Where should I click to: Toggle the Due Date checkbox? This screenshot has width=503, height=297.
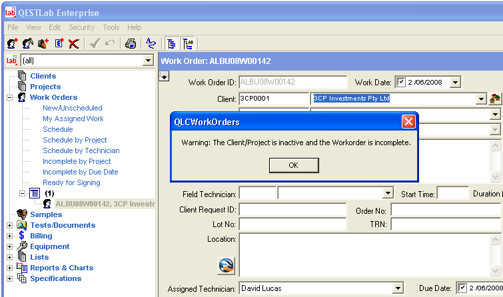point(462,288)
